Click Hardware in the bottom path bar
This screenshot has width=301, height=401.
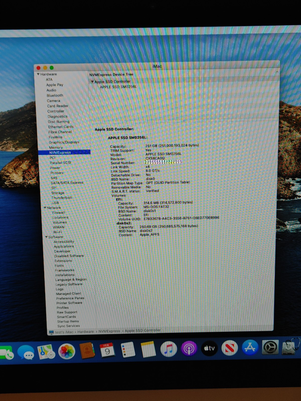85,332
